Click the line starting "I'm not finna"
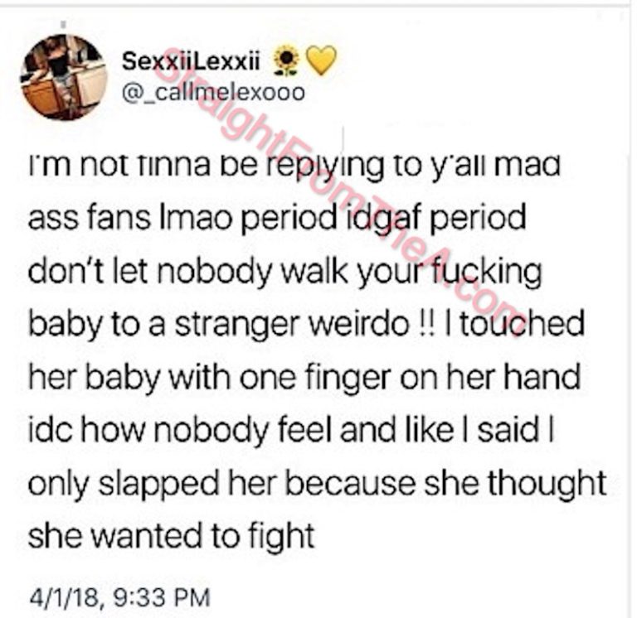The width and height of the screenshot is (637, 618). [x=294, y=166]
